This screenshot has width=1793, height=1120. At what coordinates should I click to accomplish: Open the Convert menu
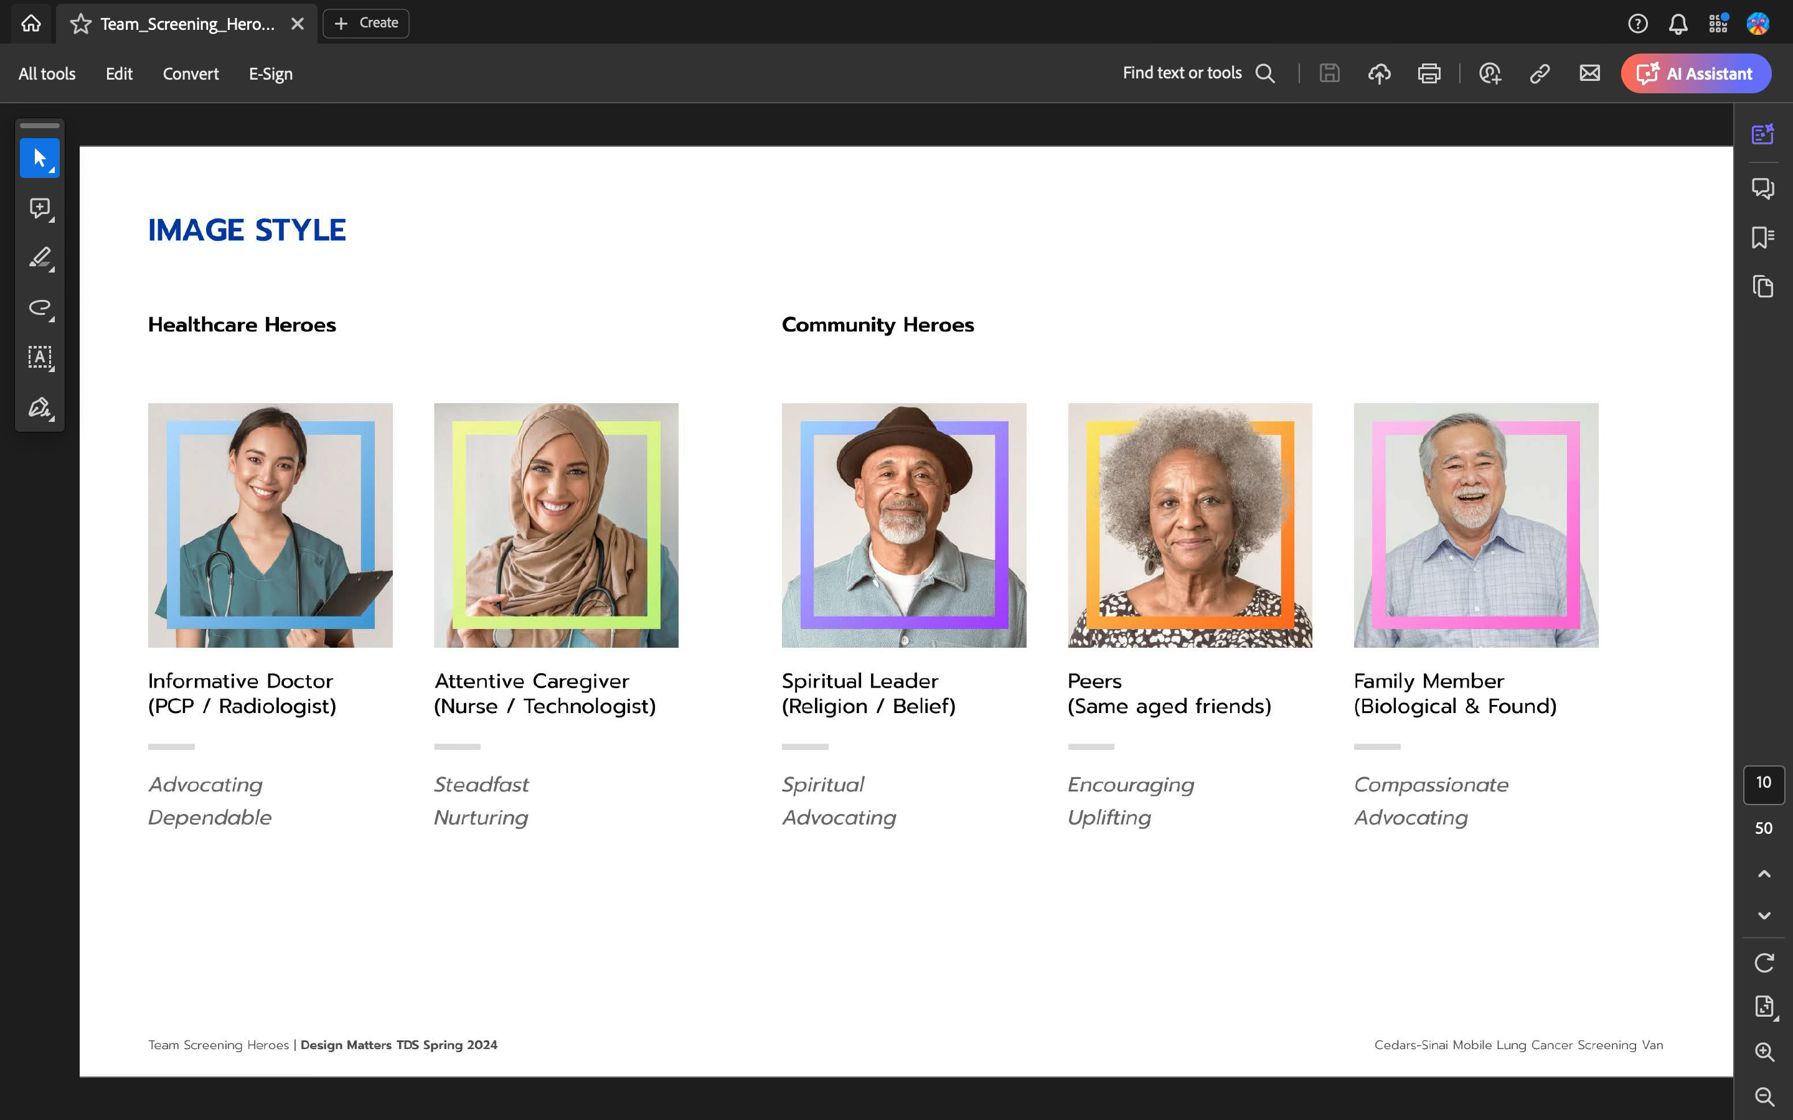pos(191,73)
